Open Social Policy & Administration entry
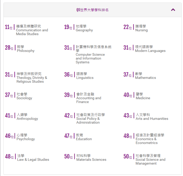183x176 pixels. click(x=90, y=119)
